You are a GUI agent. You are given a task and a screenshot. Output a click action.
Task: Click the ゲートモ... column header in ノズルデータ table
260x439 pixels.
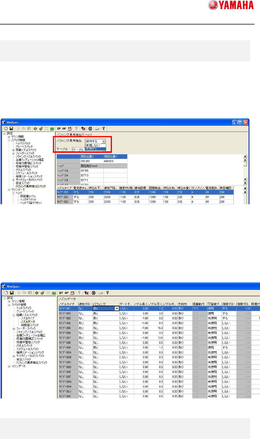point(126,304)
